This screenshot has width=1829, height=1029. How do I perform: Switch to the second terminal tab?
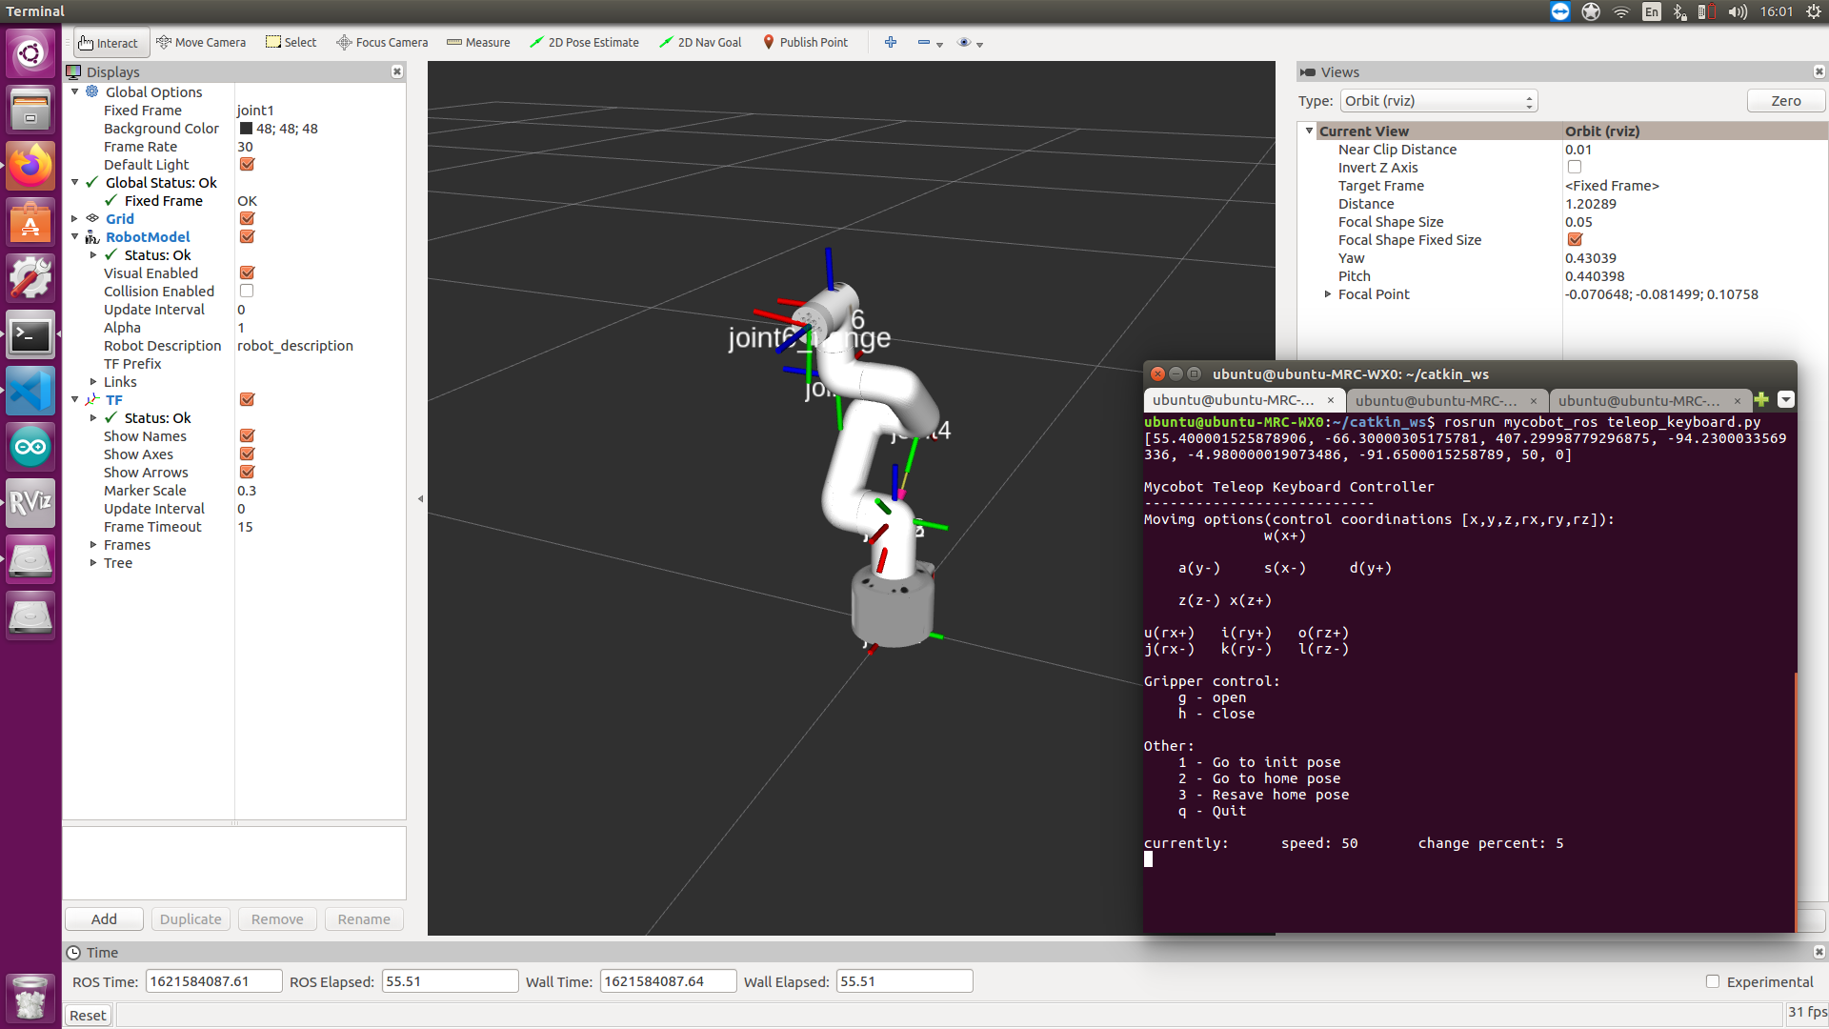1436,400
